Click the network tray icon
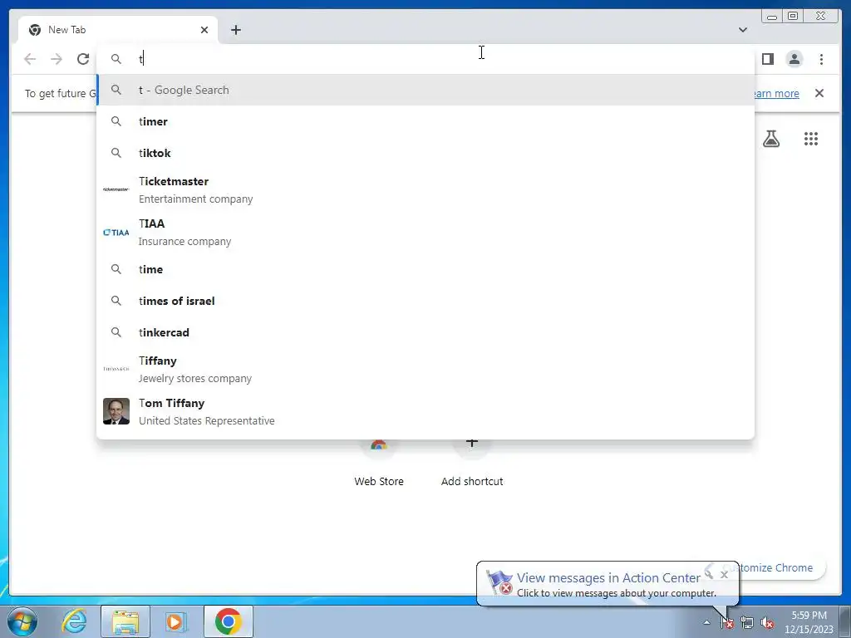The height and width of the screenshot is (638, 851). (747, 623)
